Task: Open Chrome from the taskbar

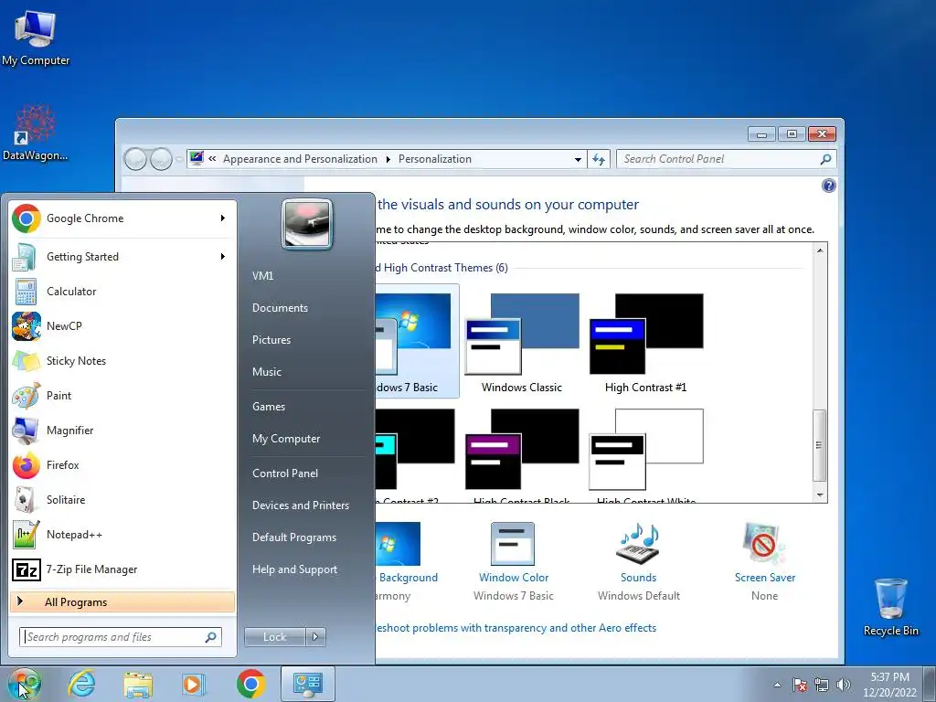Action: click(x=250, y=684)
